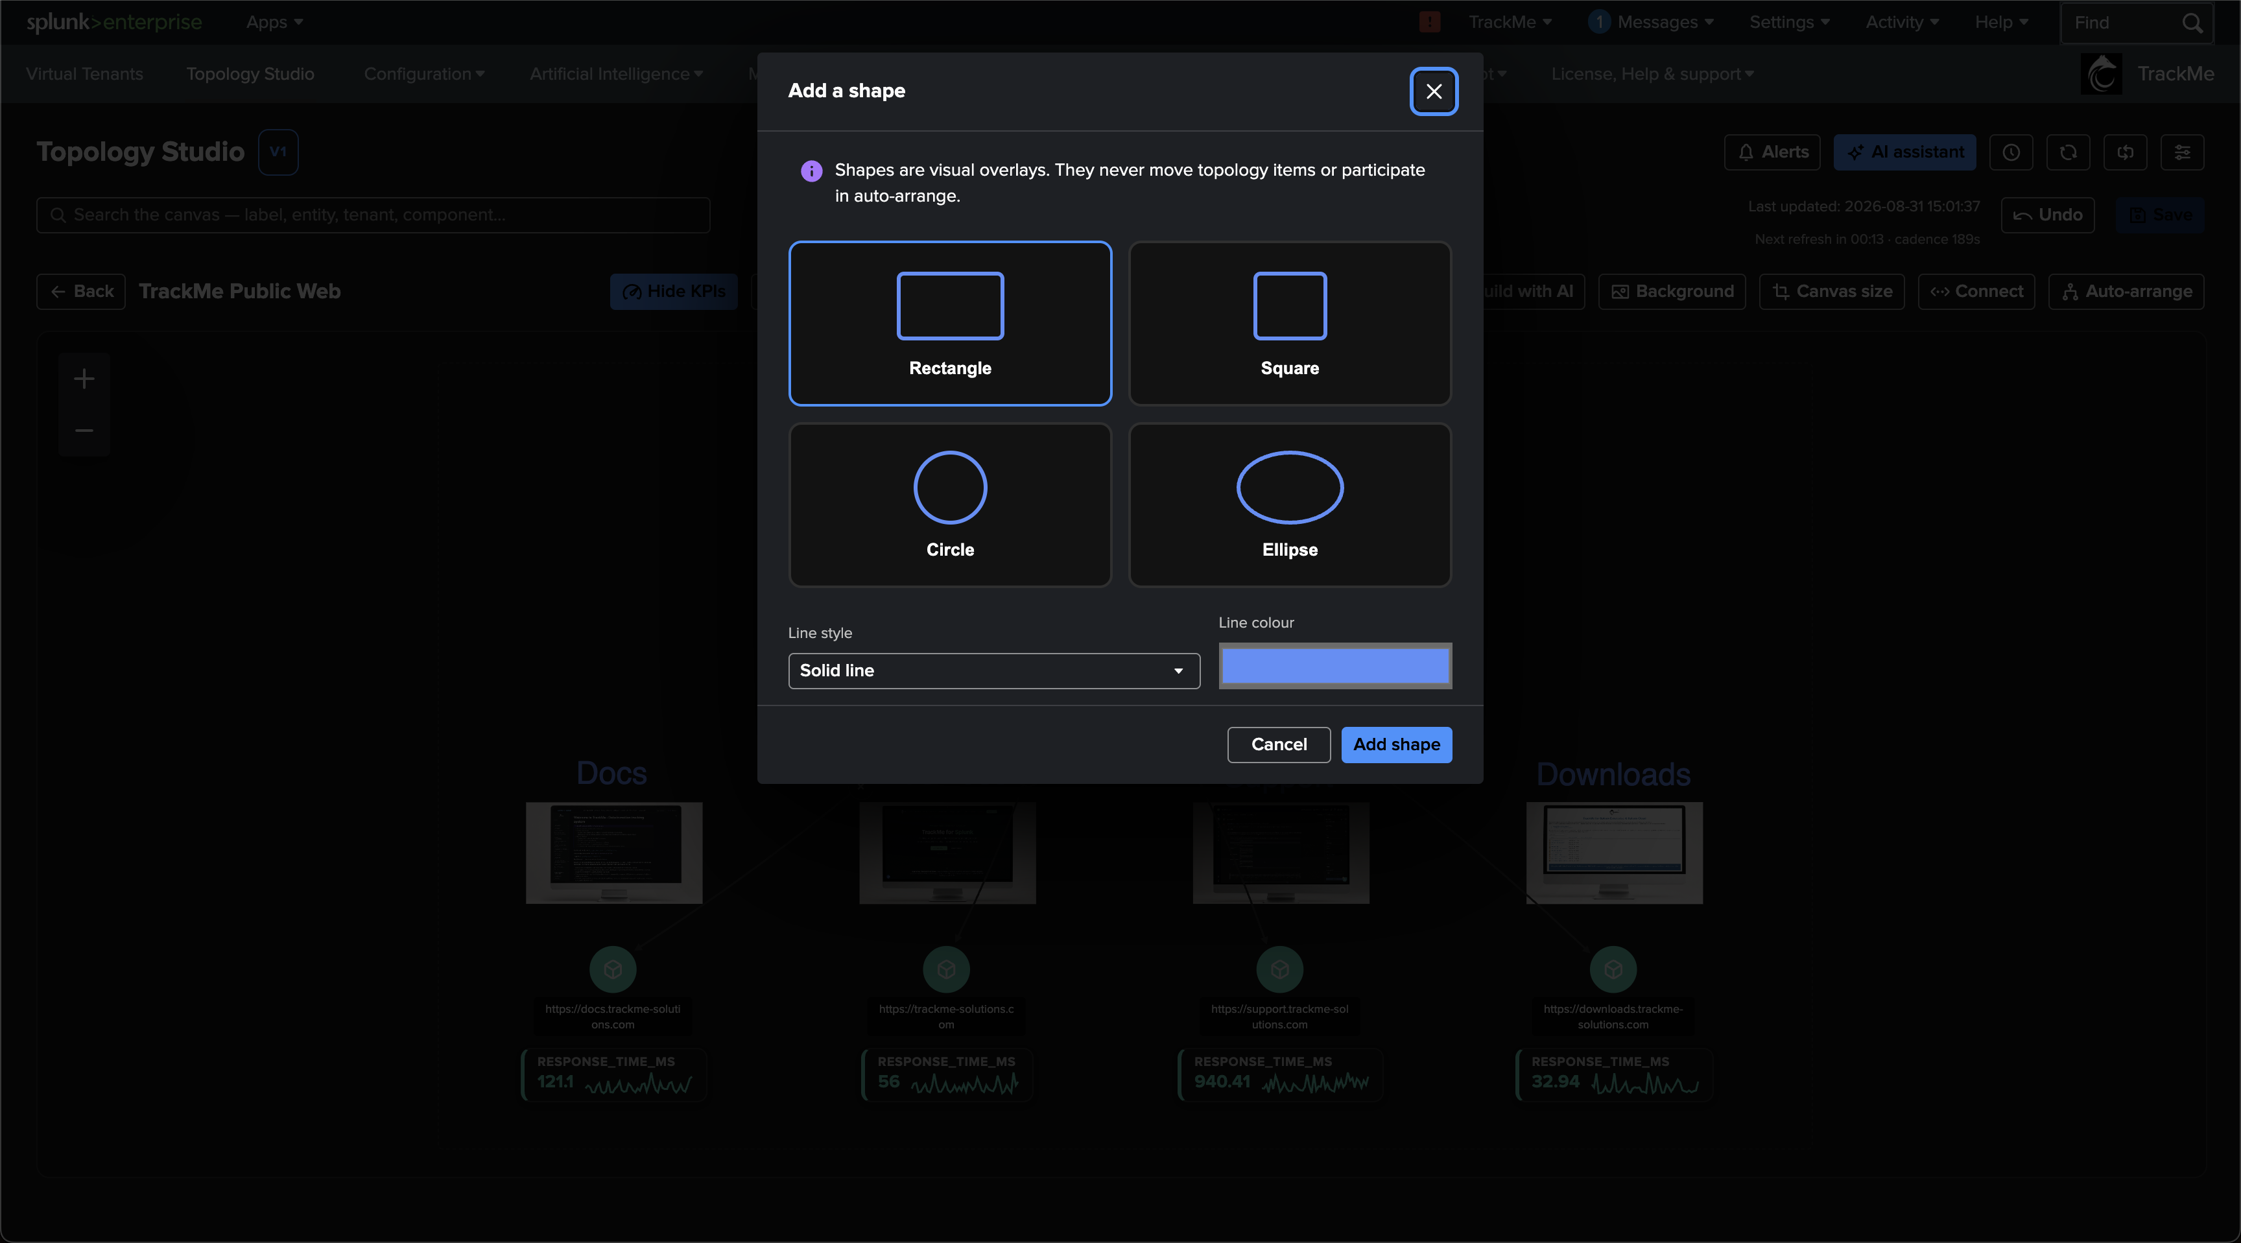Choose the Circle shape option
This screenshot has height=1243, width=2241.
[950, 505]
